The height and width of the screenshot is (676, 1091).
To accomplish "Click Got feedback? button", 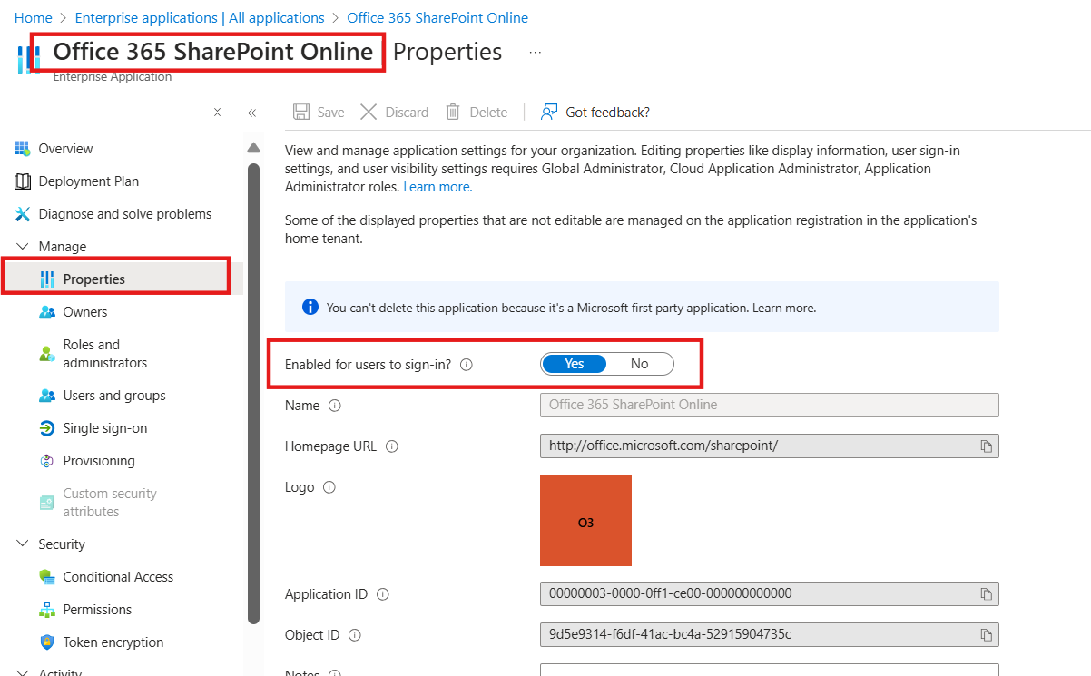I will (x=595, y=112).
